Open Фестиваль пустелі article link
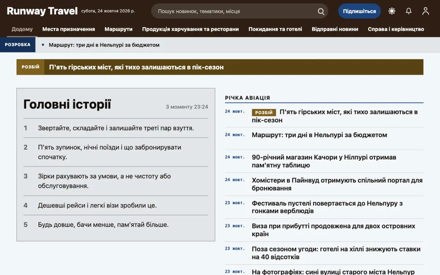 tap(327, 207)
